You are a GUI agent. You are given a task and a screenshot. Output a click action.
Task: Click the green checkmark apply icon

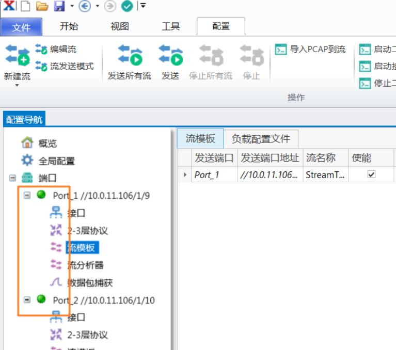(127, 6)
